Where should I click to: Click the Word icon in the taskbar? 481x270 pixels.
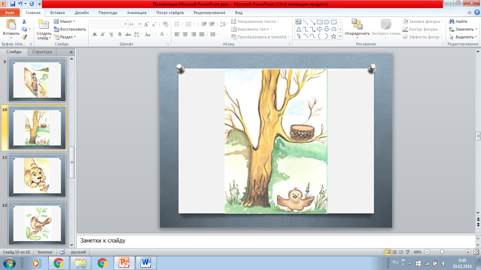(146, 263)
